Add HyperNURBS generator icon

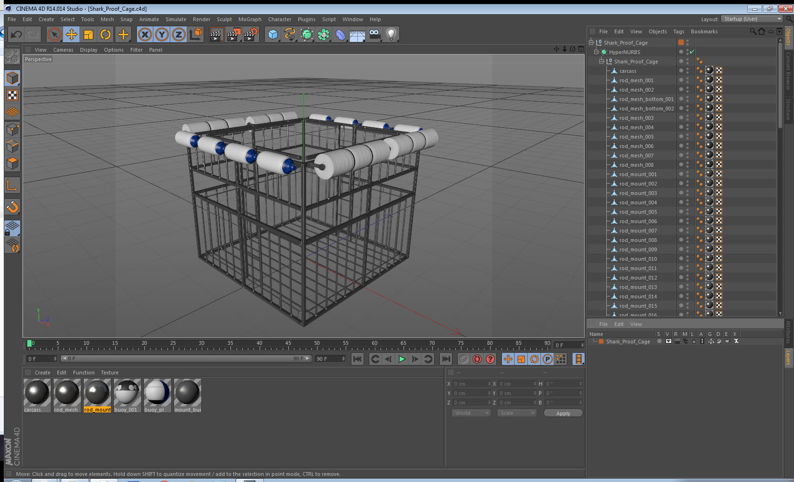[x=307, y=34]
